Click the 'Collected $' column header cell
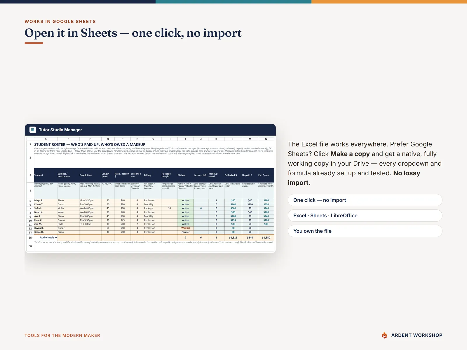This screenshot has width=467, height=350. (233, 175)
